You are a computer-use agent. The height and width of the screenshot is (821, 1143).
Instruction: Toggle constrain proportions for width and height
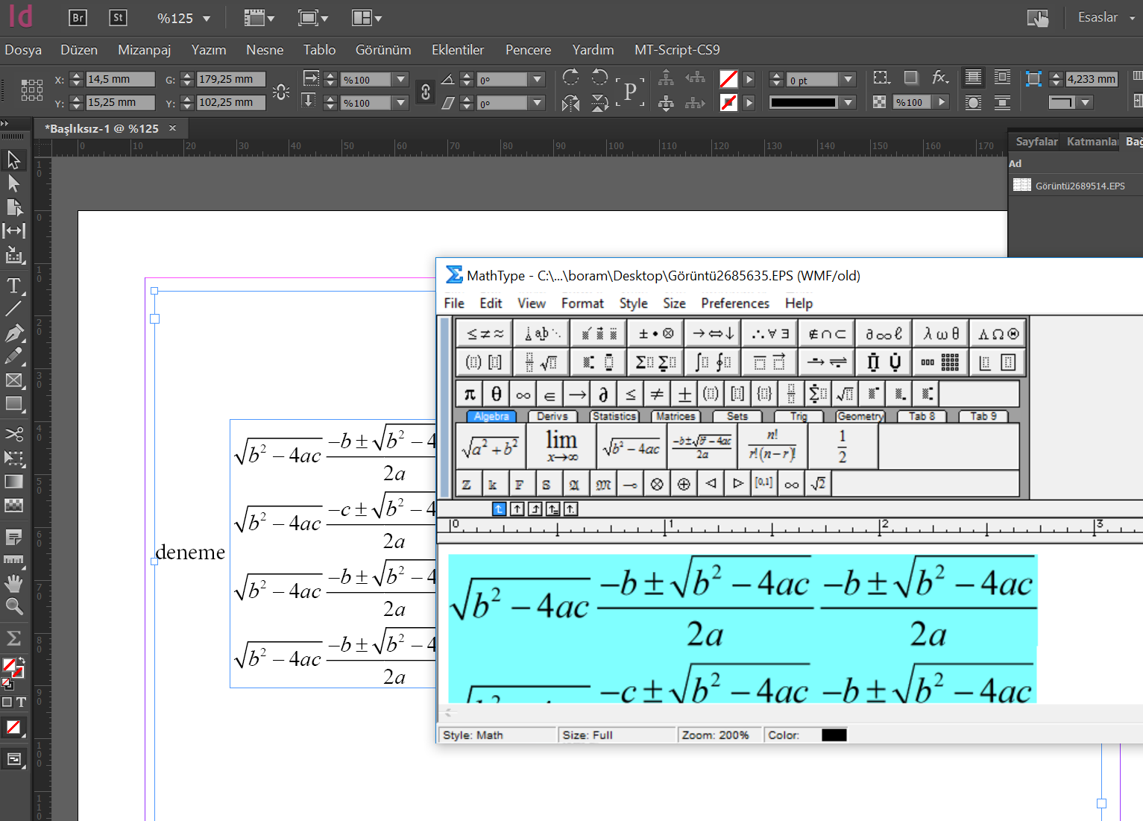coord(281,91)
